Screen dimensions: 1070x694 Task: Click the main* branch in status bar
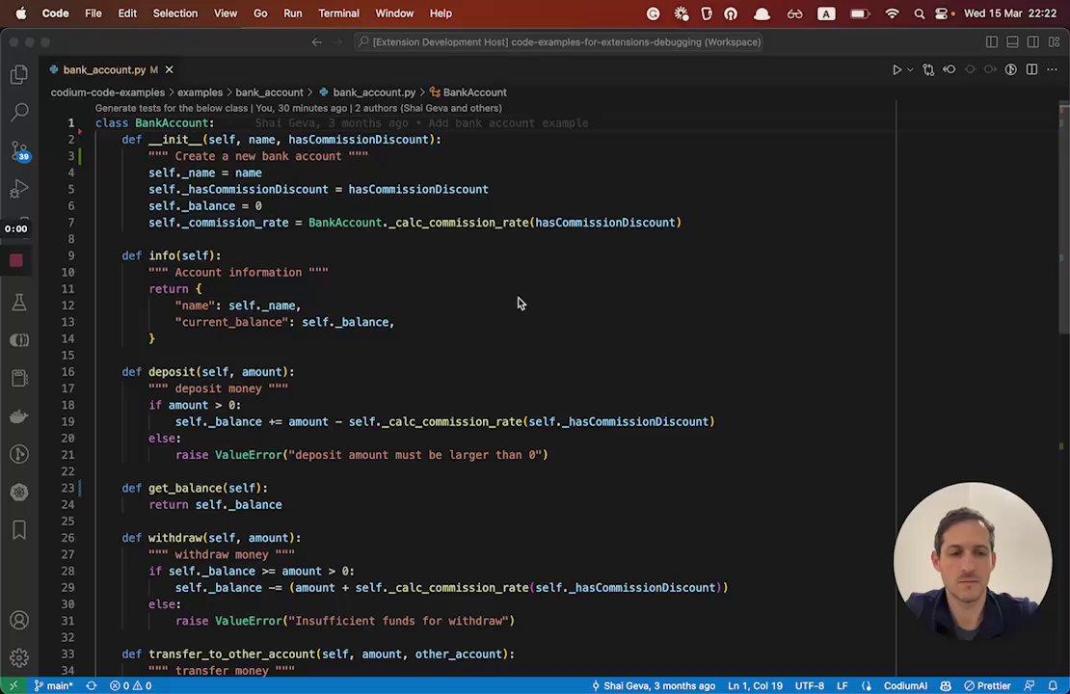pyautogui.click(x=54, y=686)
